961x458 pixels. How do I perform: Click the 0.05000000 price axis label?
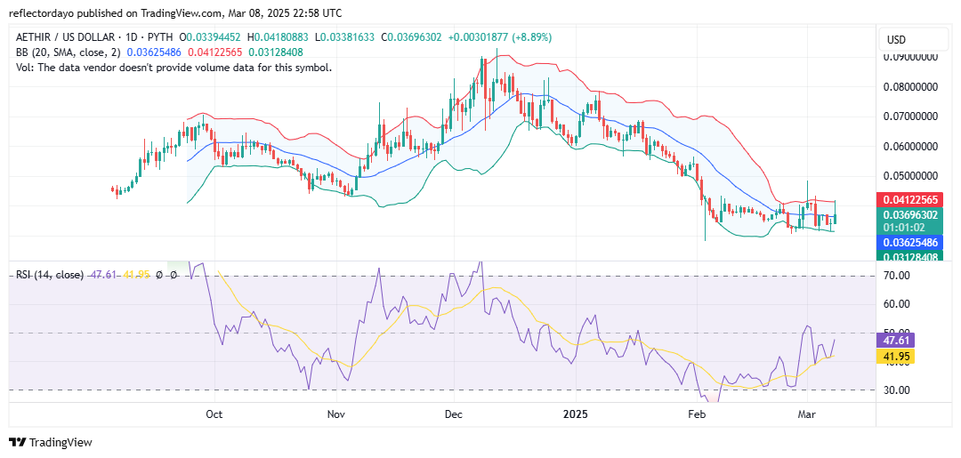coord(911,176)
